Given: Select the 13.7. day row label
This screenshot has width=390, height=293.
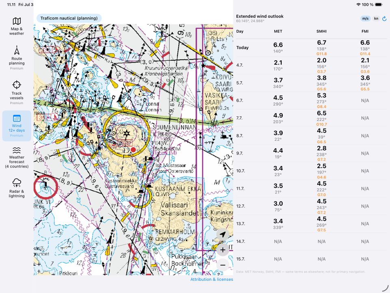Looking at the screenshot, I should 240,224.
